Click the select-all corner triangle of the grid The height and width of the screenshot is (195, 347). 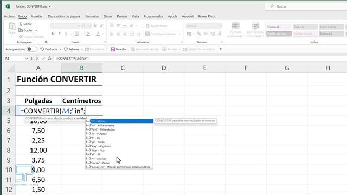pyautogui.click(x=11, y=68)
